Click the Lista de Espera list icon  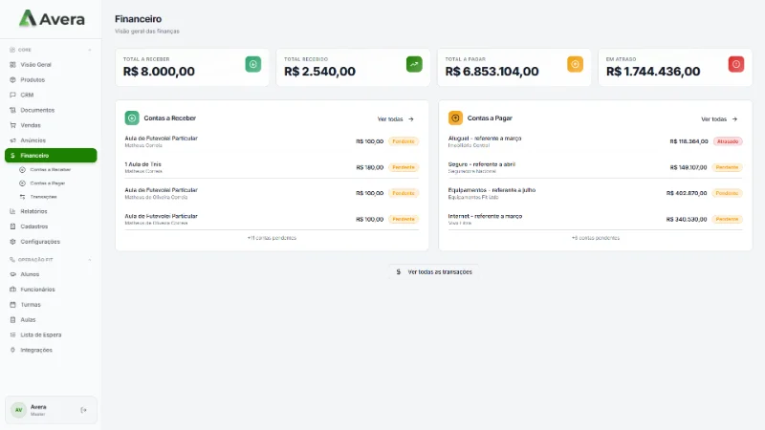(12, 334)
